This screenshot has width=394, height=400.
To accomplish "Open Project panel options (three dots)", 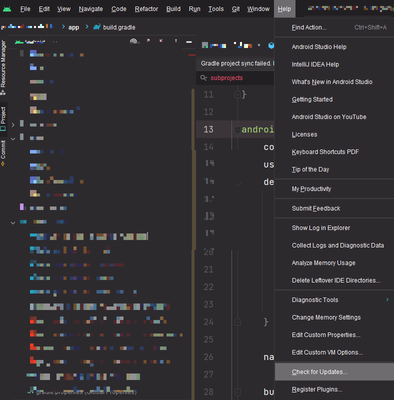I will click(176, 41).
